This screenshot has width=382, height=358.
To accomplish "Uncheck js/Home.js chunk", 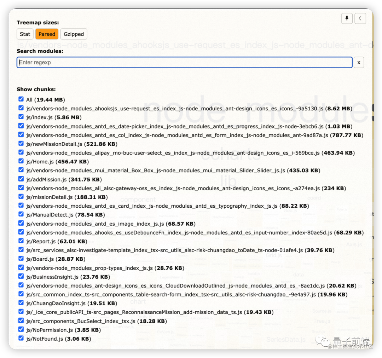I will tap(21, 161).
